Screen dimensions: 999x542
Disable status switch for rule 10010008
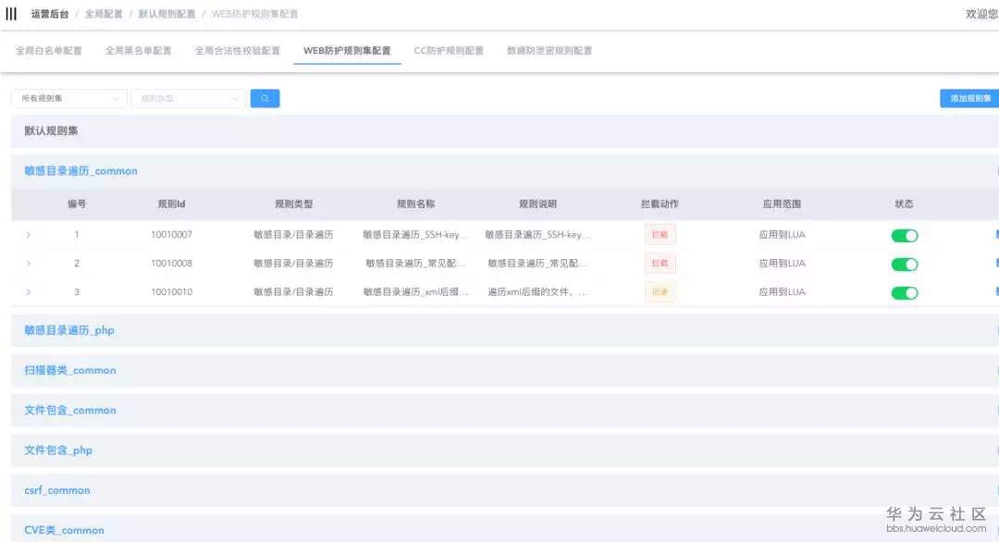(x=904, y=265)
